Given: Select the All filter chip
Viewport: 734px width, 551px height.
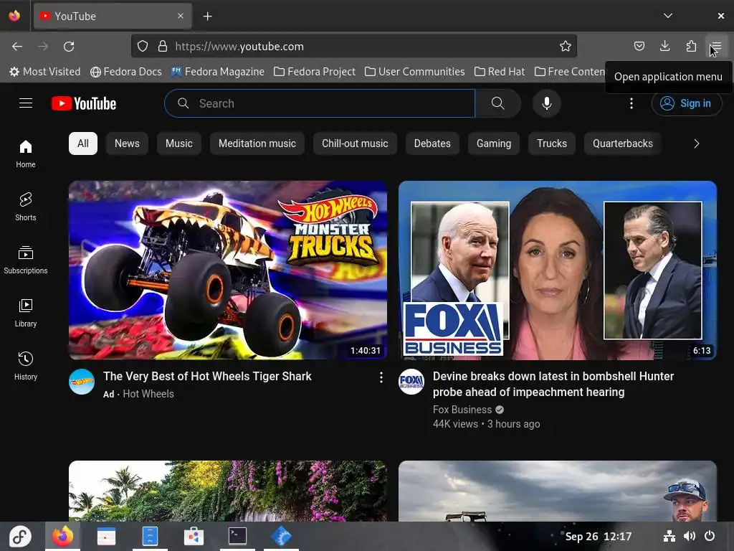Looking at the screenshot, I should (83, 143).
